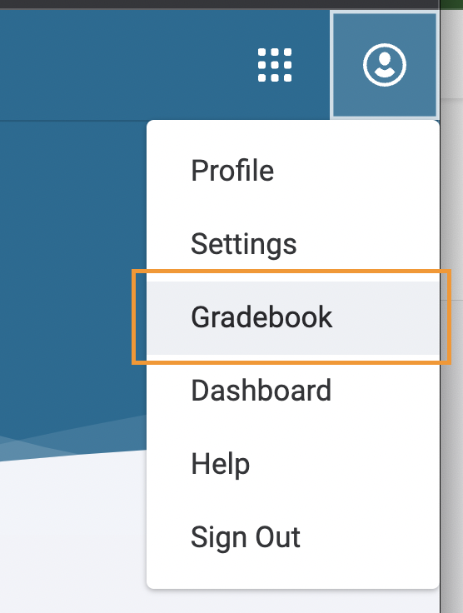
Task: Click the Help text label
Action: [x=220, y=465]
